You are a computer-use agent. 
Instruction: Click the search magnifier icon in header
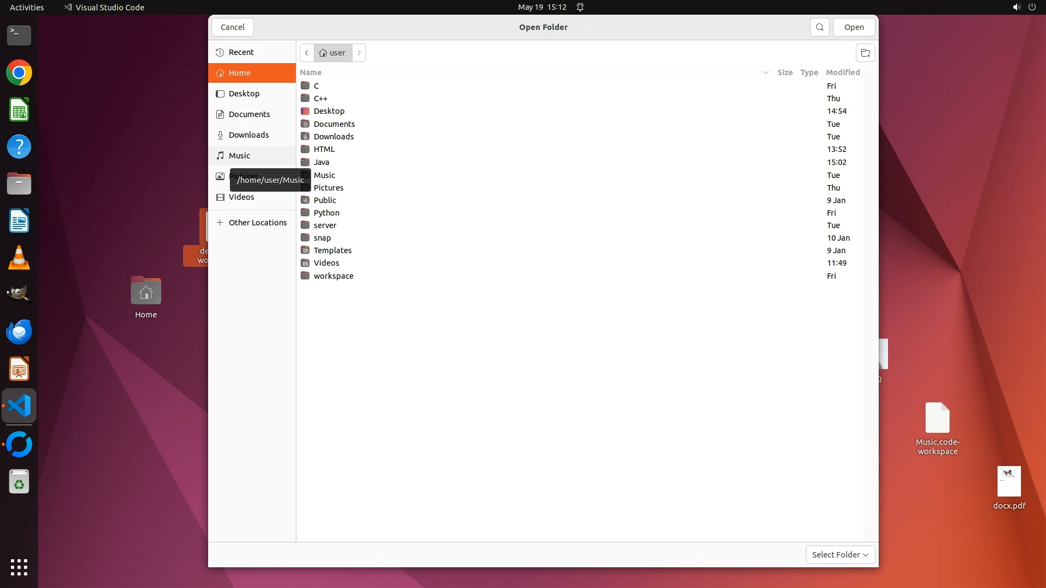(x=819, y=27)
